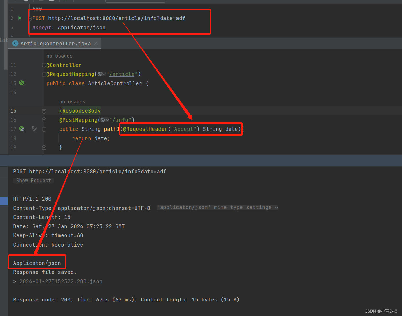This screenshot has width=402, height=316.
Task: Collapse the path1 method fold marker on line 17
Action: point(44,129)
